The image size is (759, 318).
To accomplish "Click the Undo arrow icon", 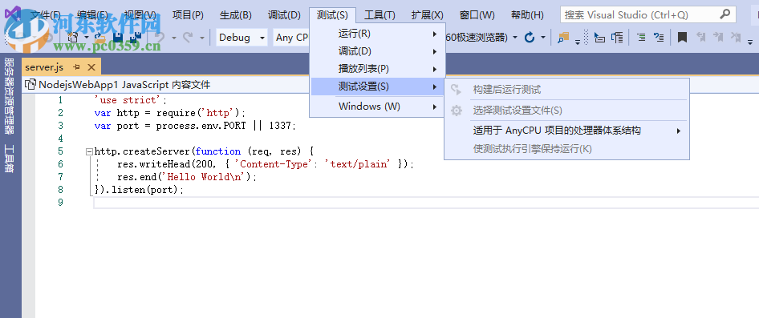I will (159, 37).
